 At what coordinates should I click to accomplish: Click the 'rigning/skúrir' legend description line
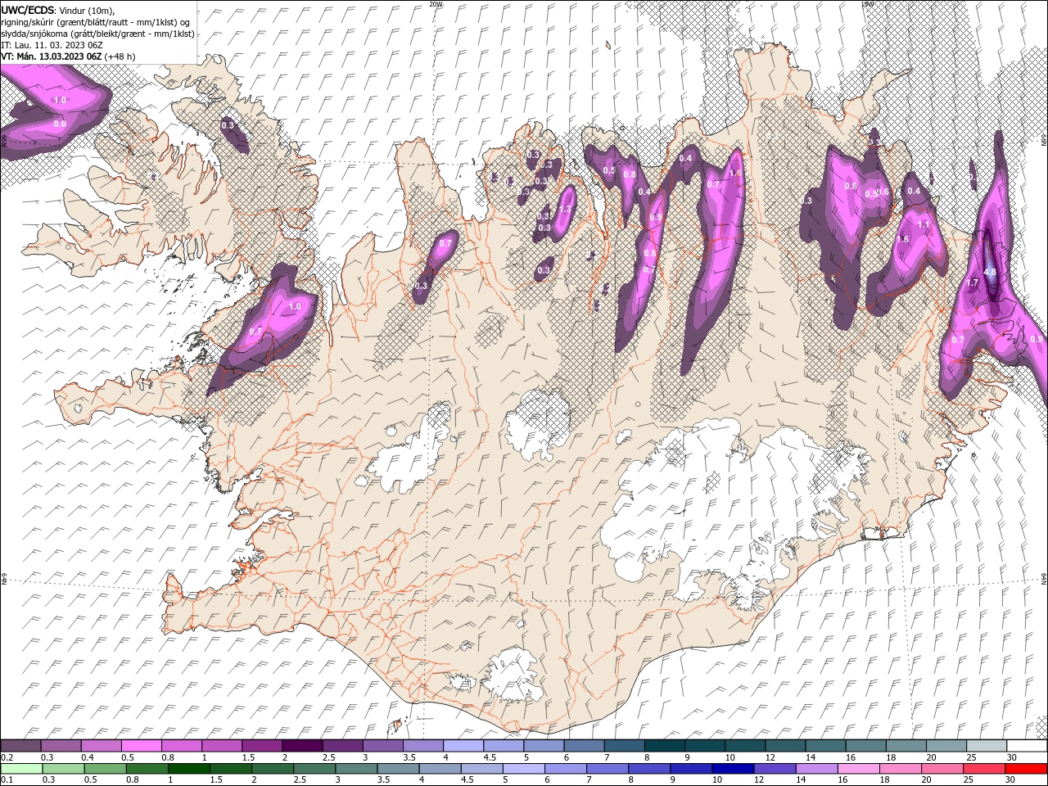pyautogui.click(x=95, y=22)
